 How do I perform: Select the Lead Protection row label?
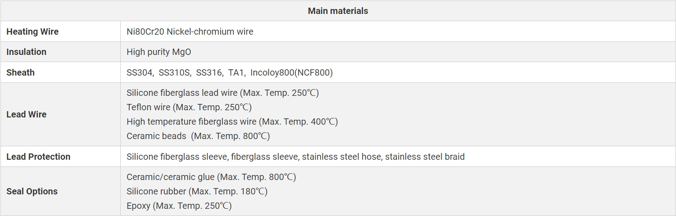tap(38, 157)
